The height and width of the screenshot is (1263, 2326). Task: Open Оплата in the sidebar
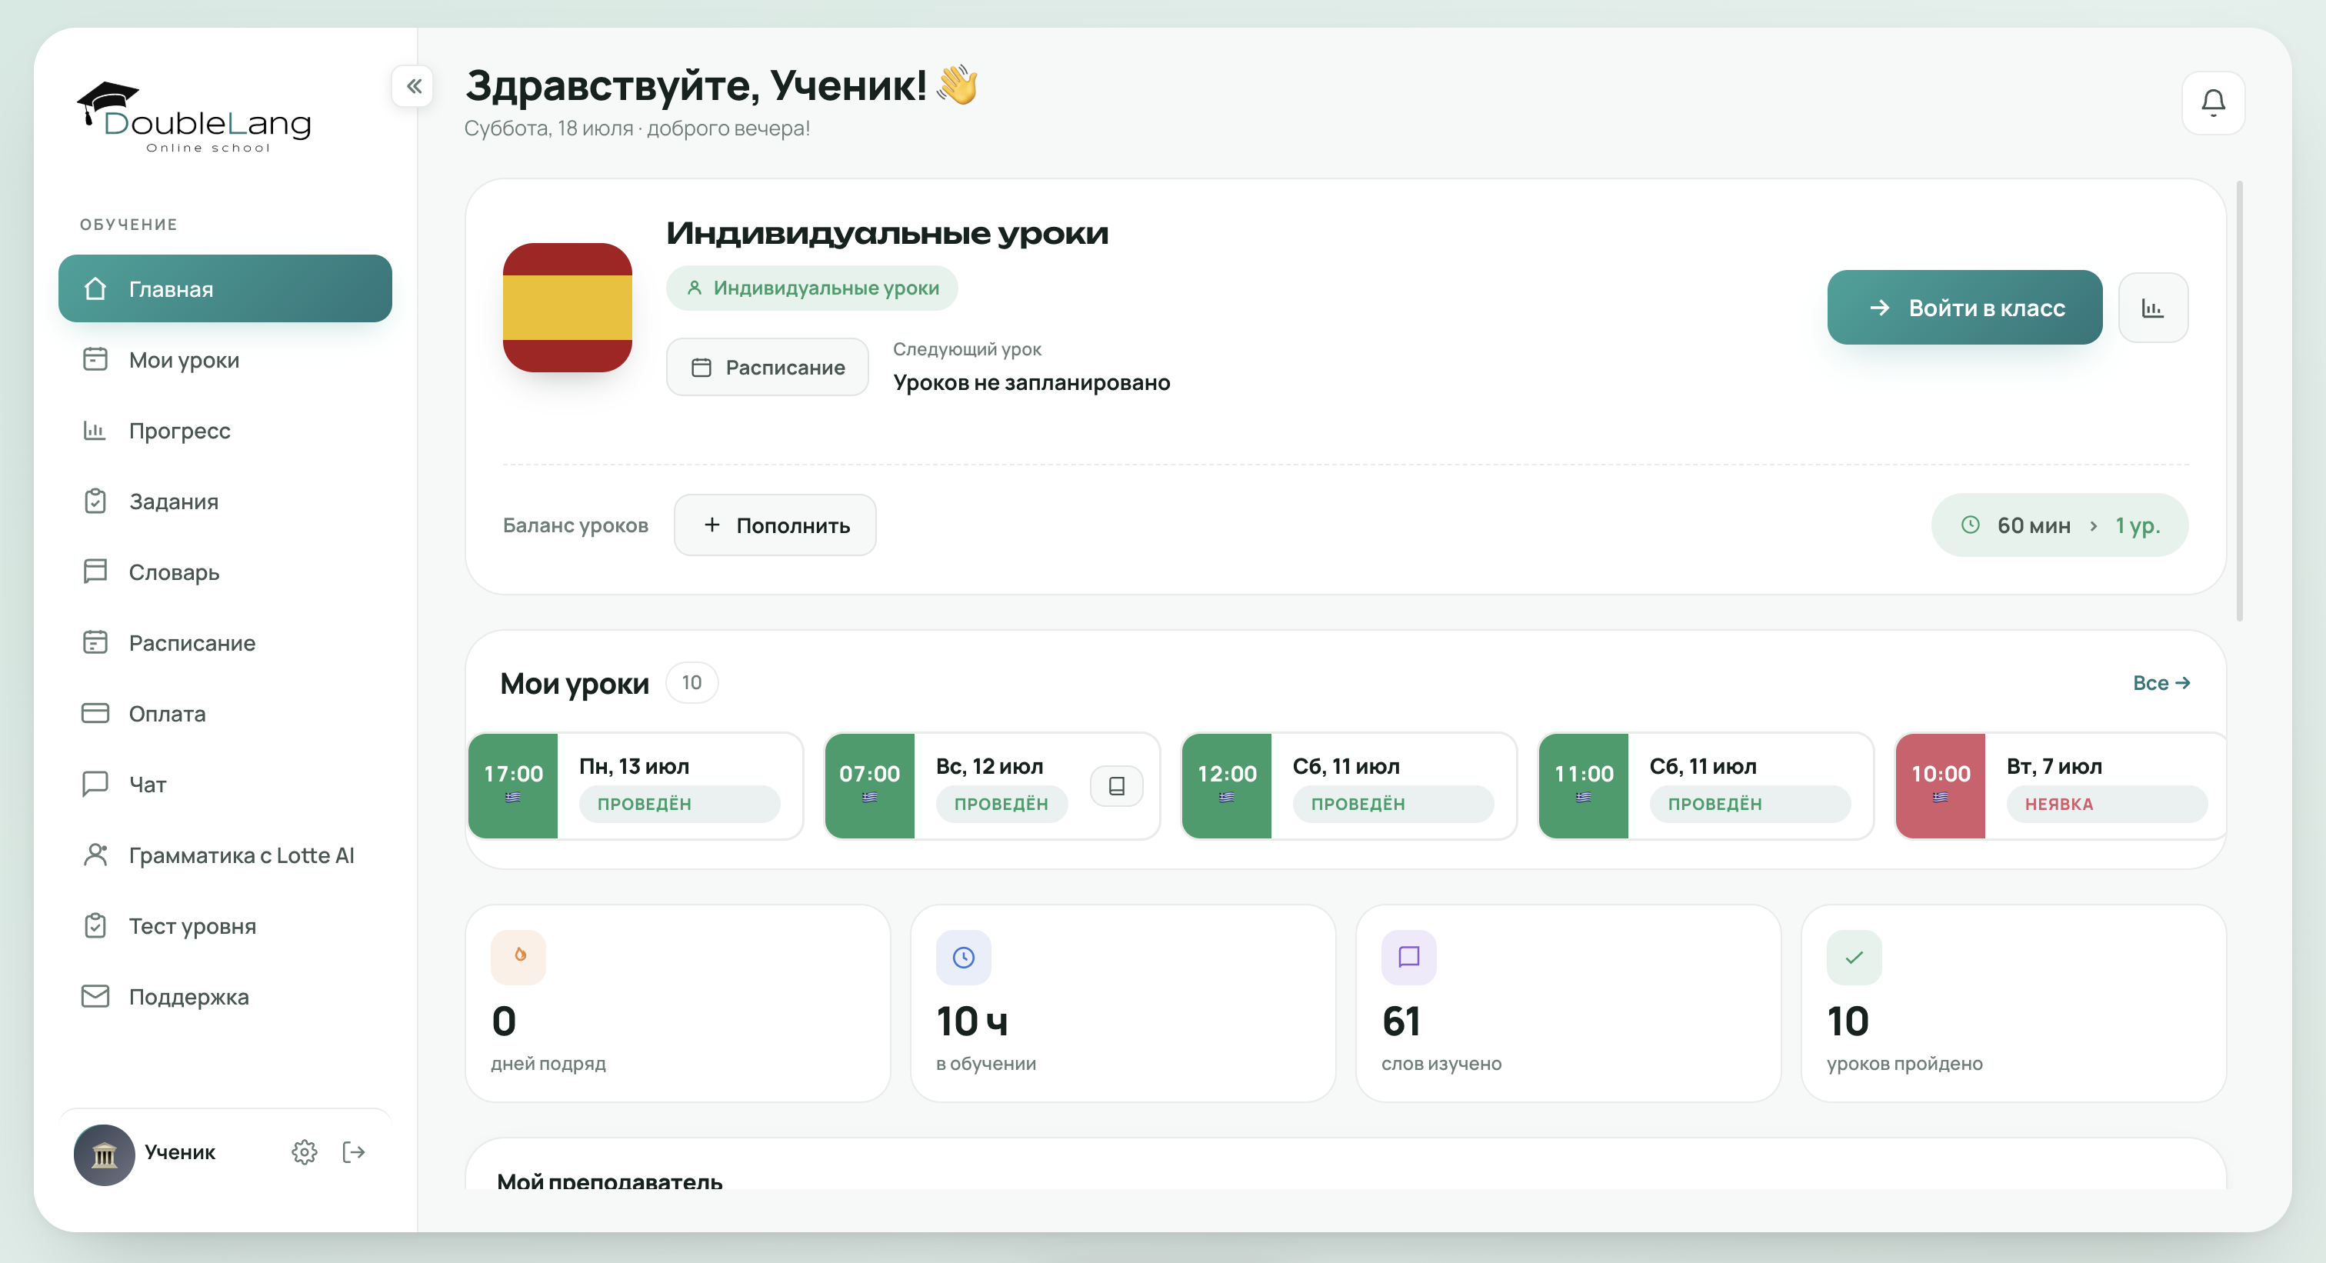pos(225,713)
